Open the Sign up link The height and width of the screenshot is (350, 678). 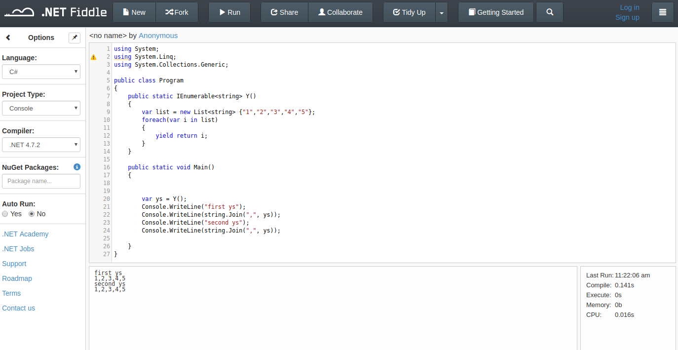(x=627, y=17)
